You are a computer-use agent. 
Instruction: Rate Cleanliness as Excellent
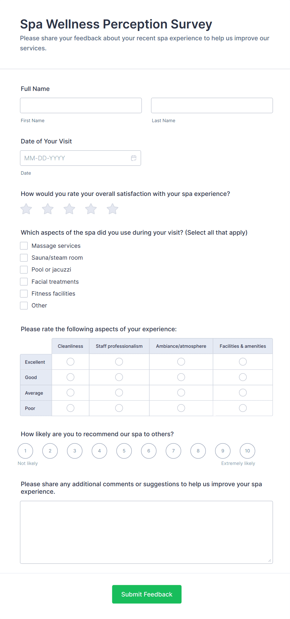tap(70, 362)
